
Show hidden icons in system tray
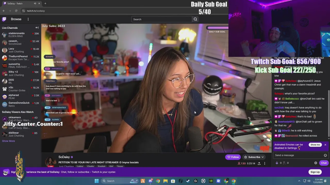[299, 181]
